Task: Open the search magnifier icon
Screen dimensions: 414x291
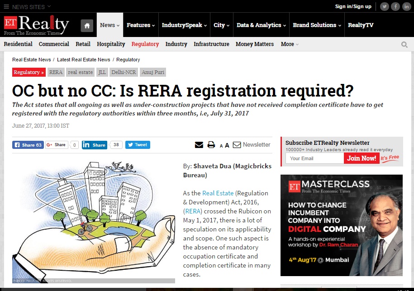Action: 404,45
